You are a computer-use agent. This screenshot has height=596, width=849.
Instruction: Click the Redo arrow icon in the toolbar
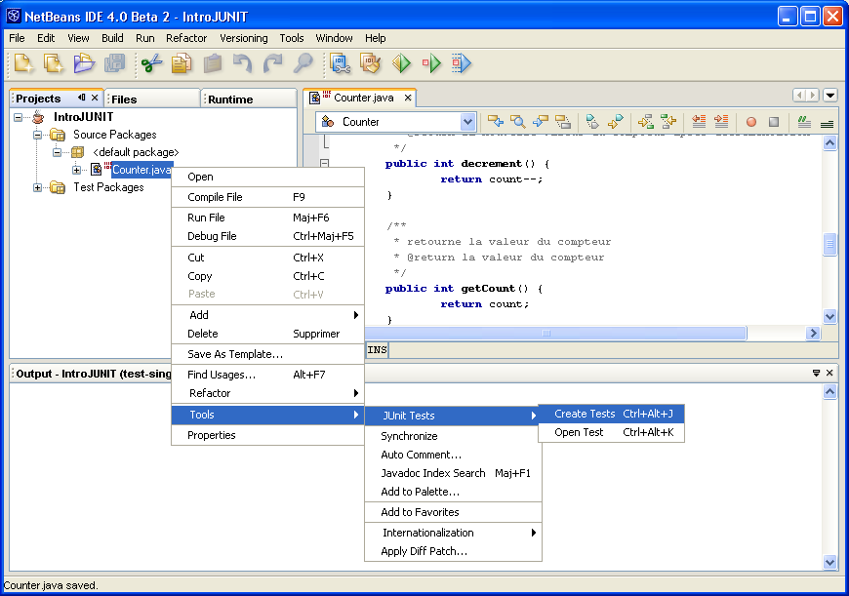click(272, 63)
